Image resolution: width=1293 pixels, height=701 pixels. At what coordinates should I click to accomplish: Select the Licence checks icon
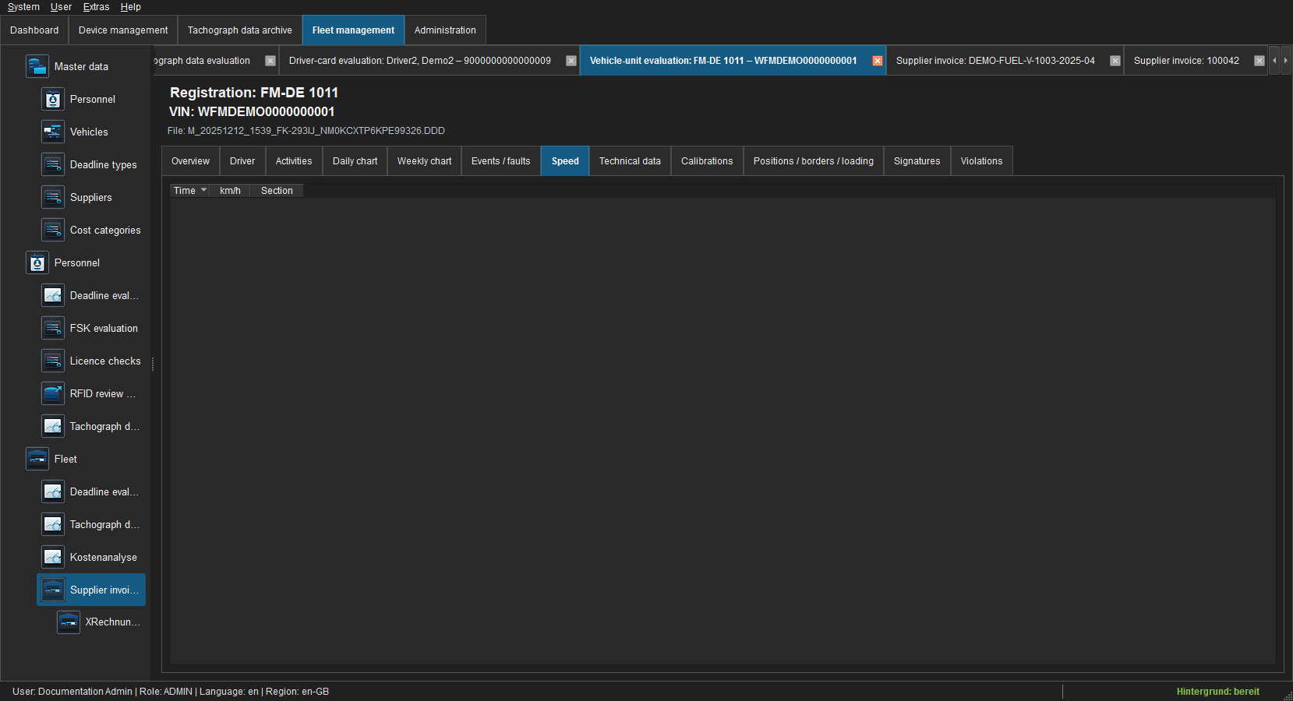pyautogui.click(x=52, y=361)
